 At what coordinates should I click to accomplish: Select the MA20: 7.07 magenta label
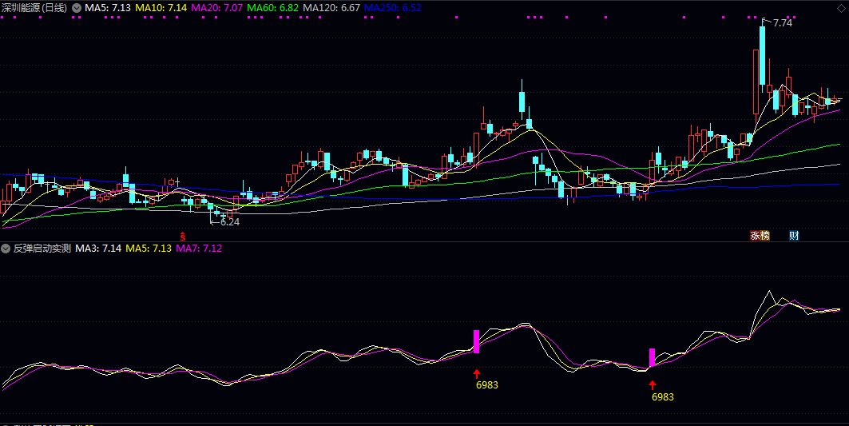point(216,7)
